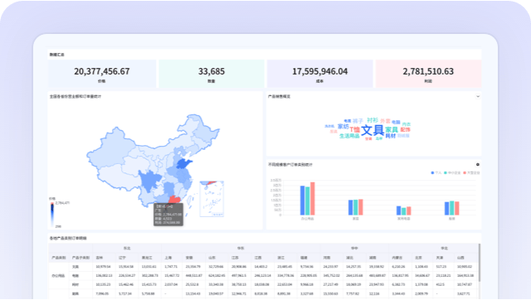Click the 耗材 word in the word cloud
531x300 pixels.
coord(391,136)
